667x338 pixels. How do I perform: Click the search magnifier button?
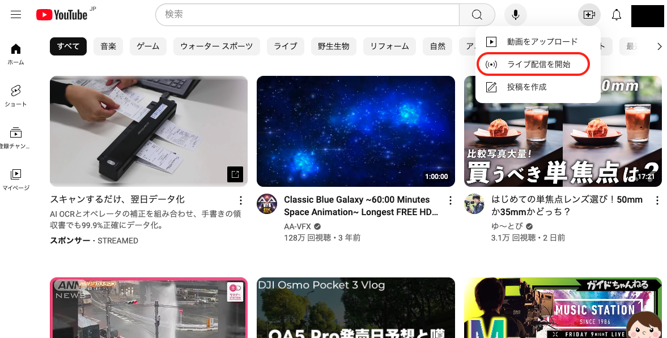tap(477, 15)
